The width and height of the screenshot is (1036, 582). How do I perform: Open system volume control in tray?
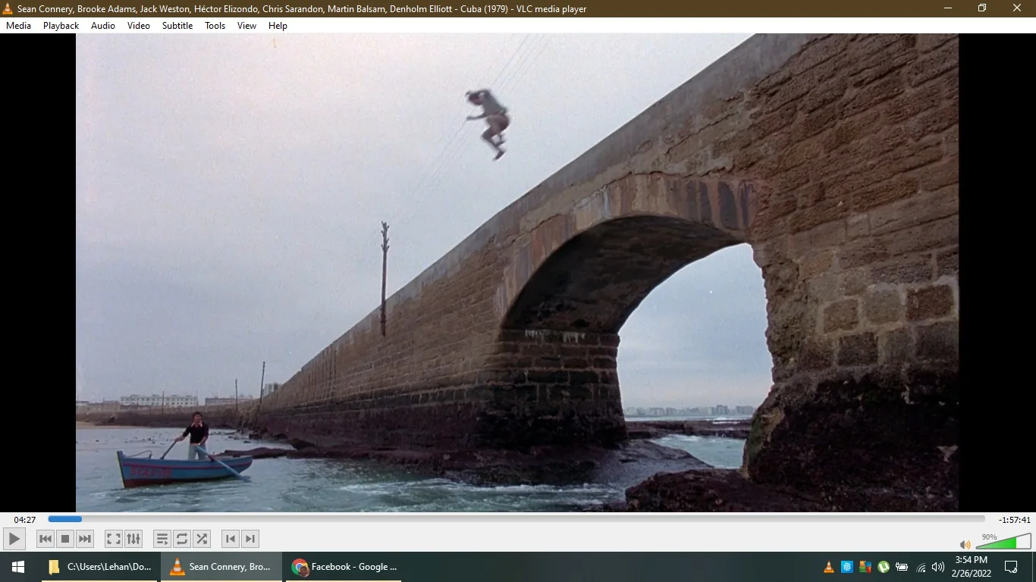click(938, 567)
